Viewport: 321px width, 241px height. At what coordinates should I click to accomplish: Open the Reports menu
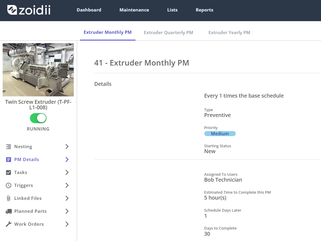(x=204, y=10)
